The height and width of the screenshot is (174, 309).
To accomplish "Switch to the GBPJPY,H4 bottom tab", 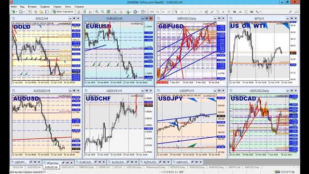I will click(234, 167).
